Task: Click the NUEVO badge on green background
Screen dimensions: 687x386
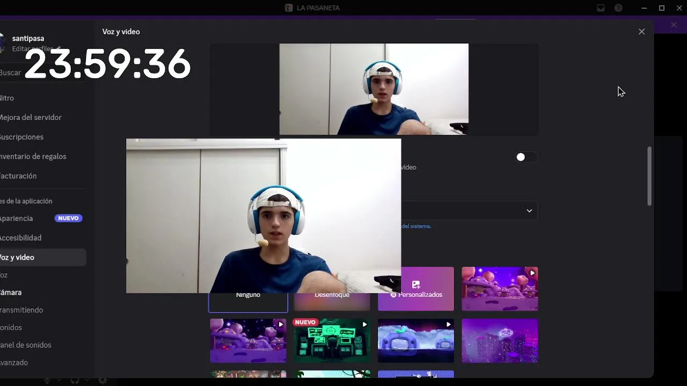Action: click(x=305, y=322)
